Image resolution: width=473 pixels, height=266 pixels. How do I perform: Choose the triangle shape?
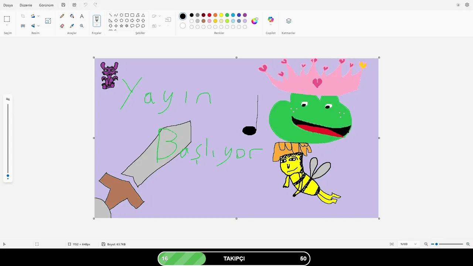tap(143, 15)
